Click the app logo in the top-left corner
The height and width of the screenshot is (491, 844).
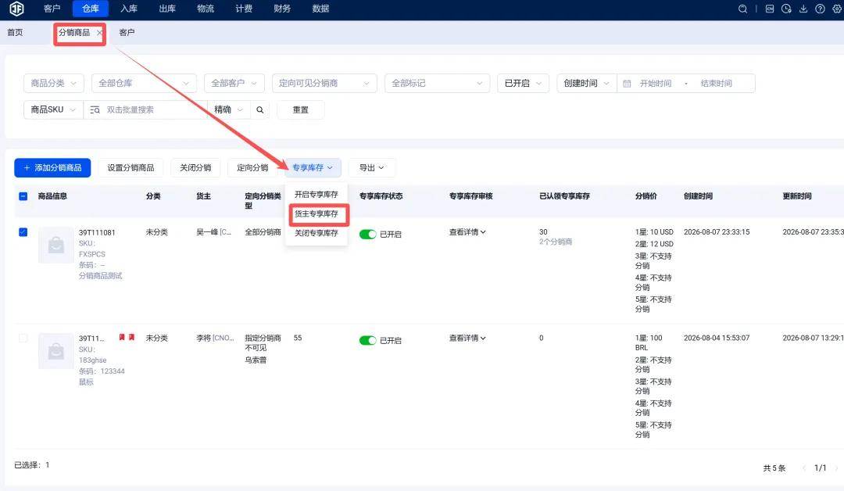(16, 9)
